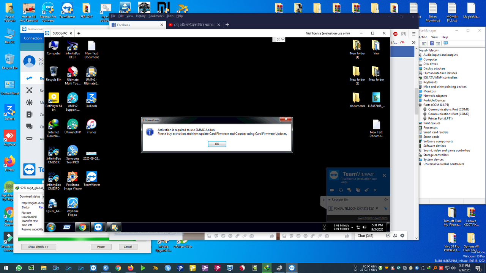This screenshot has width=486, height=273.
Task: Expand the TeamViewer session toolbar chevron
Action: [283, 39]
